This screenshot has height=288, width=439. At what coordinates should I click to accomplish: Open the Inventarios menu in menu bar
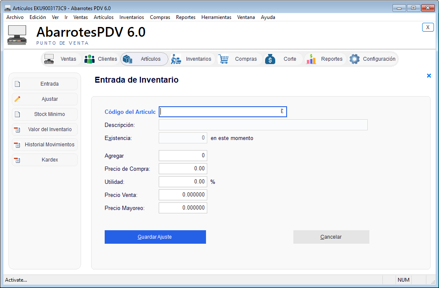click(x=132, y=17)
